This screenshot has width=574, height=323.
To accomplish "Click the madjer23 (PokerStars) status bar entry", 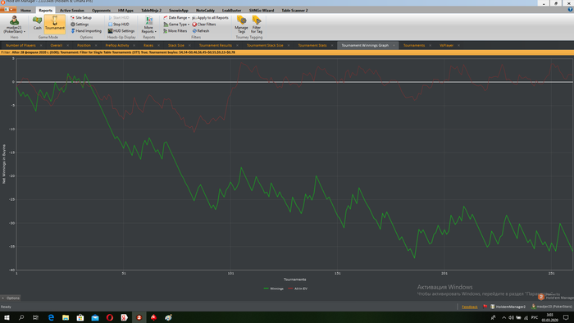I will pyautogui.click(x=552, y=307).
